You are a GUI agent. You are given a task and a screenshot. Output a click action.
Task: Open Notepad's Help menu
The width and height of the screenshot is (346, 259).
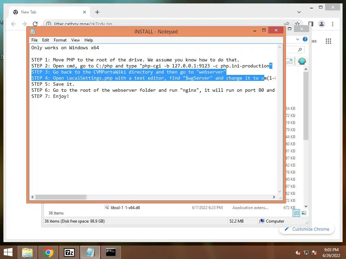[x=89, y=40]
